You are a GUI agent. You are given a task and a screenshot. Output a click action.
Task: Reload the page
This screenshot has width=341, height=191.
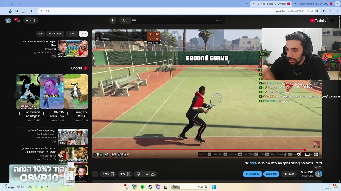[x=324, y=11]
